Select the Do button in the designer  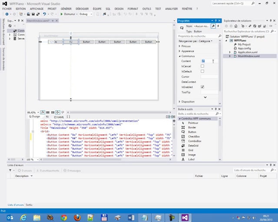[x=55, y=42]
